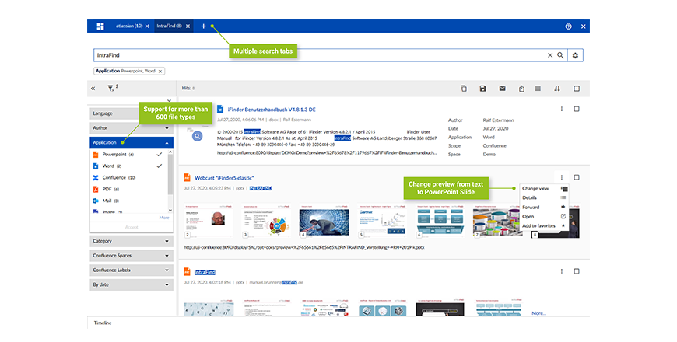The height and width of the screenshot is (342, 677).
Task: Show More slides of IntraFind presentation
Action: coord(538,313)
